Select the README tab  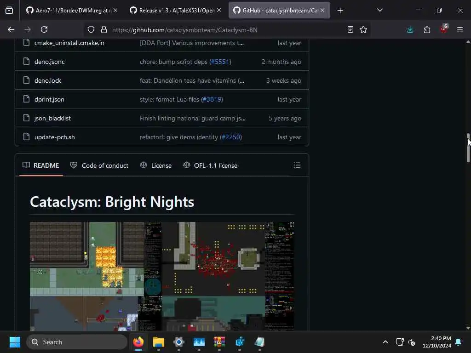pos(41,165)
